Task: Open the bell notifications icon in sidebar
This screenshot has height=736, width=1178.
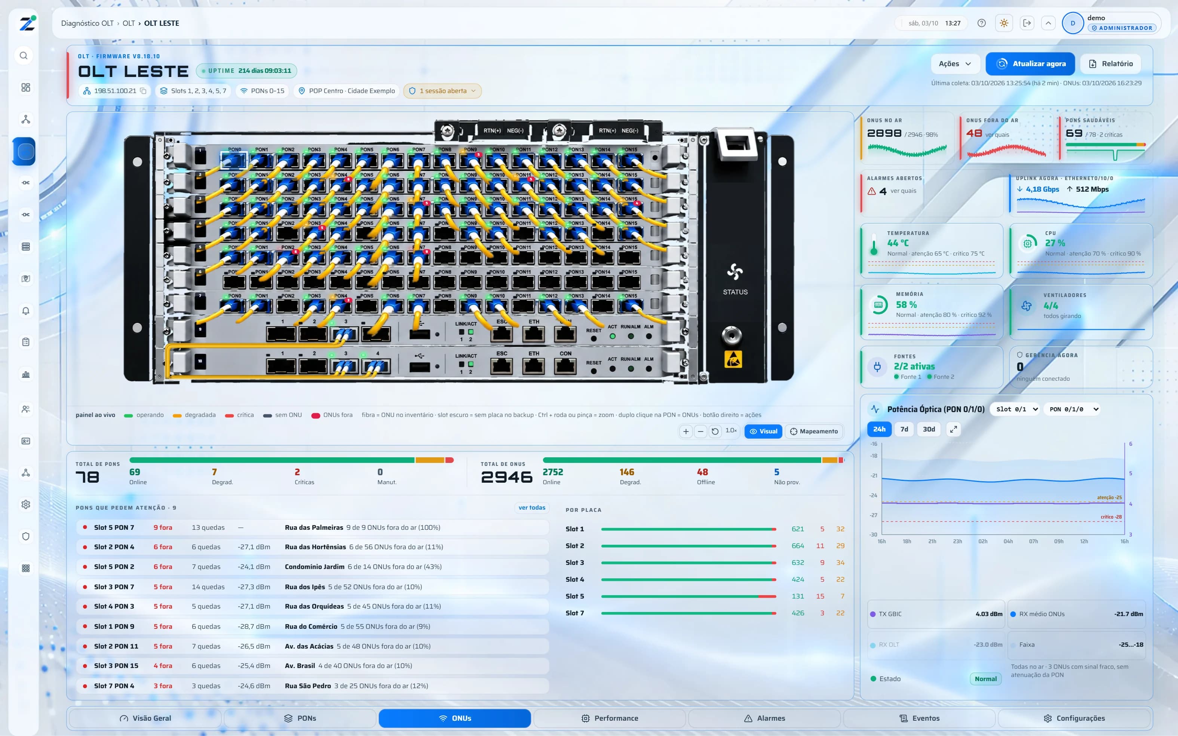Action: pyautogui.click(x=26, y=310)
